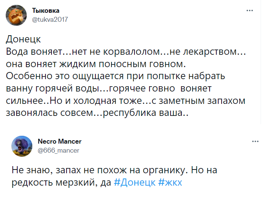Click the word редкость in the reply
Viewport: 267px width, 210px height.
[32, 183]
